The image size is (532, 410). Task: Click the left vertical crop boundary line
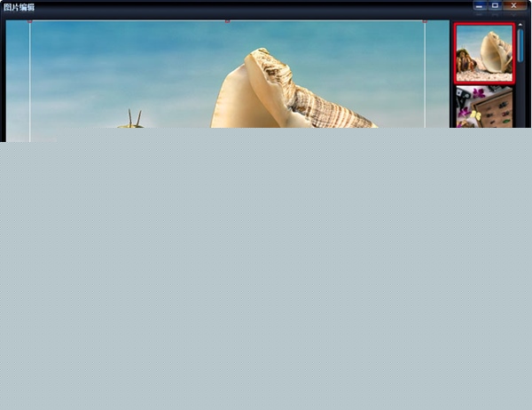point(29,80)
